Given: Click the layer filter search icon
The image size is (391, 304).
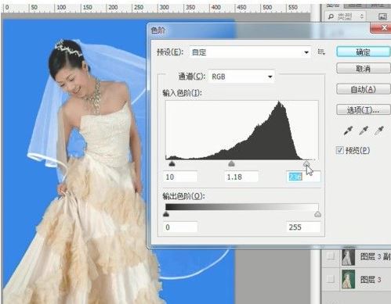Looking at the screenshot, I should tap(331, 17).
